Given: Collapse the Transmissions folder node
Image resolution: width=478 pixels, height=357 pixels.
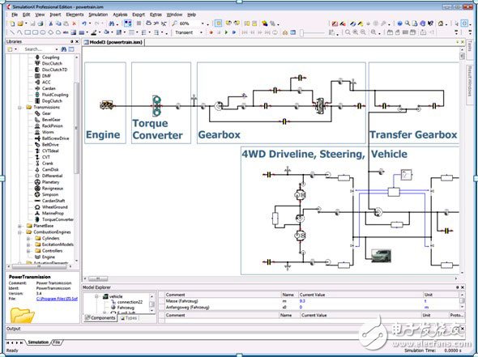Looking at the screenshot, I should 19,107.
